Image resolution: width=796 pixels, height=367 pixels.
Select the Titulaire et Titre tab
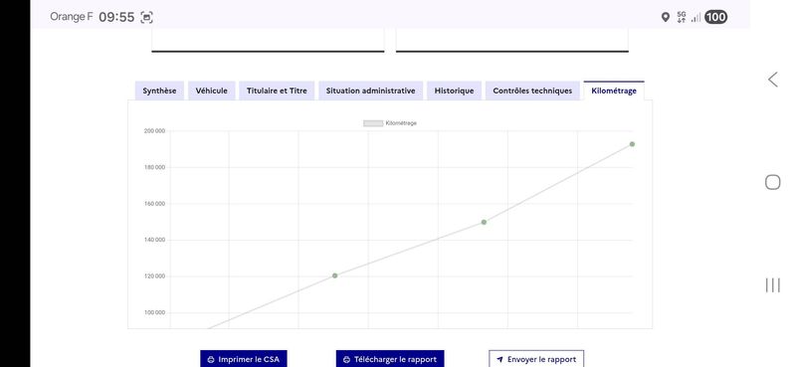(277, 91)
